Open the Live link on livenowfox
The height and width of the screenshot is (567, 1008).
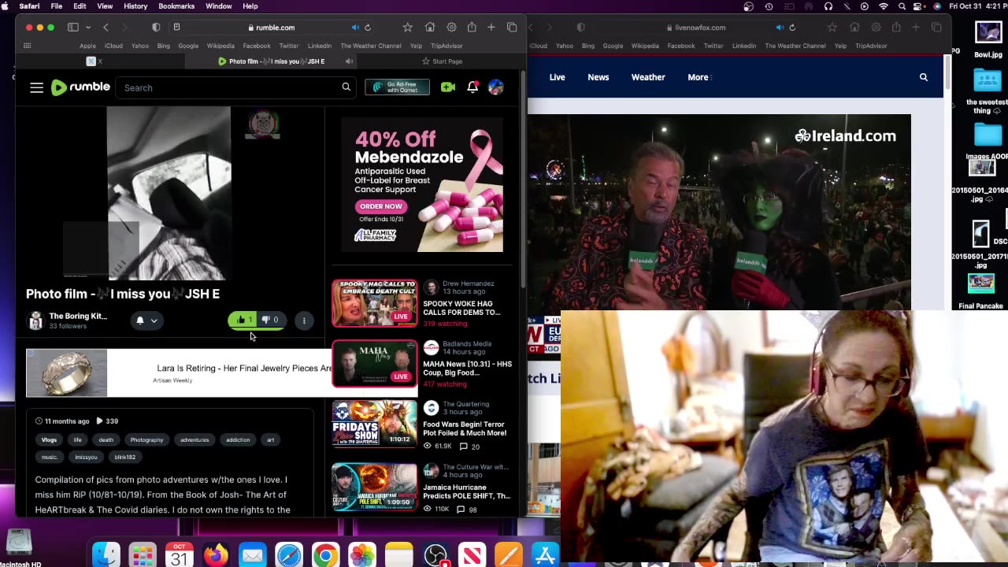(558, 77)
